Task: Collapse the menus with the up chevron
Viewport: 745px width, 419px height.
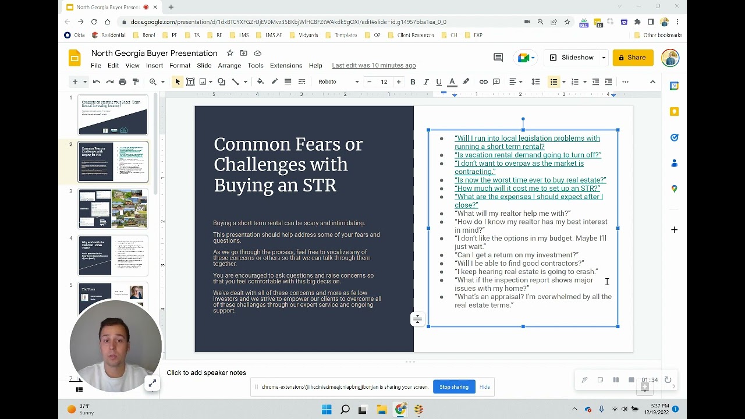Action: tap(652, 82)
